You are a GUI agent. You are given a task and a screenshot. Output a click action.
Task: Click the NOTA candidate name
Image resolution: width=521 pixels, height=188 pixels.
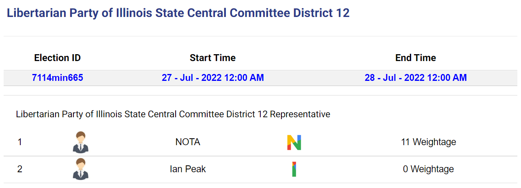(x=188, y=142)
